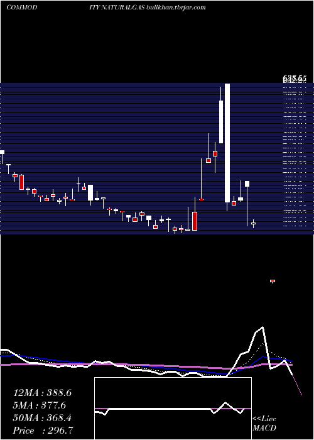Click the price-scale labels at the chart's top right
The height and width of the screenshot is (440, 314).
(294, 79)
